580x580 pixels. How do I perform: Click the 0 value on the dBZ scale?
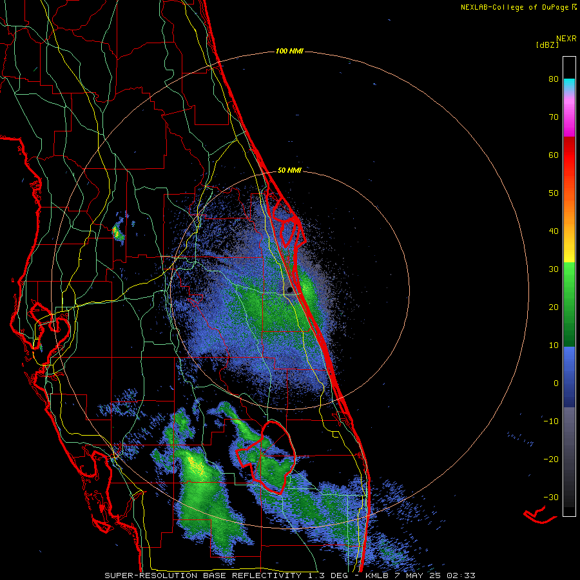556,383
